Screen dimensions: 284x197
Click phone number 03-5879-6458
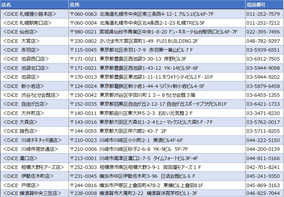264,86
